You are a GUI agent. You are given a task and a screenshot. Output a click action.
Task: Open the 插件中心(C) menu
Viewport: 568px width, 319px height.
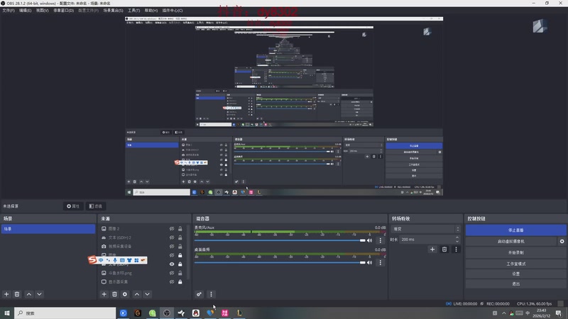[173, 11]
